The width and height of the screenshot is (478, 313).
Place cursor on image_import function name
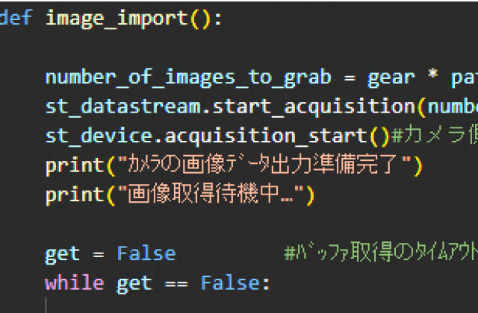point(117,19)
